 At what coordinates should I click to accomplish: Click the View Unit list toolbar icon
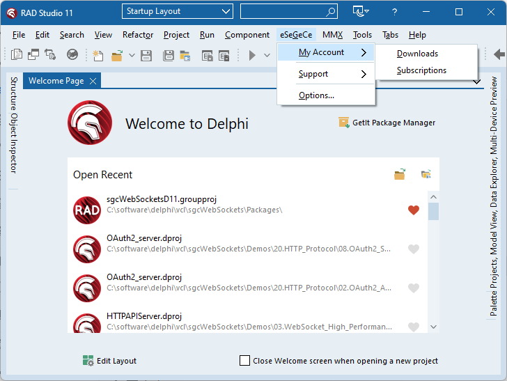click(x=17, y=54)
